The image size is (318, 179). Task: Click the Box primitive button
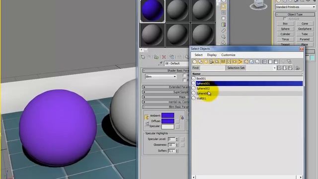click(285, 24)
